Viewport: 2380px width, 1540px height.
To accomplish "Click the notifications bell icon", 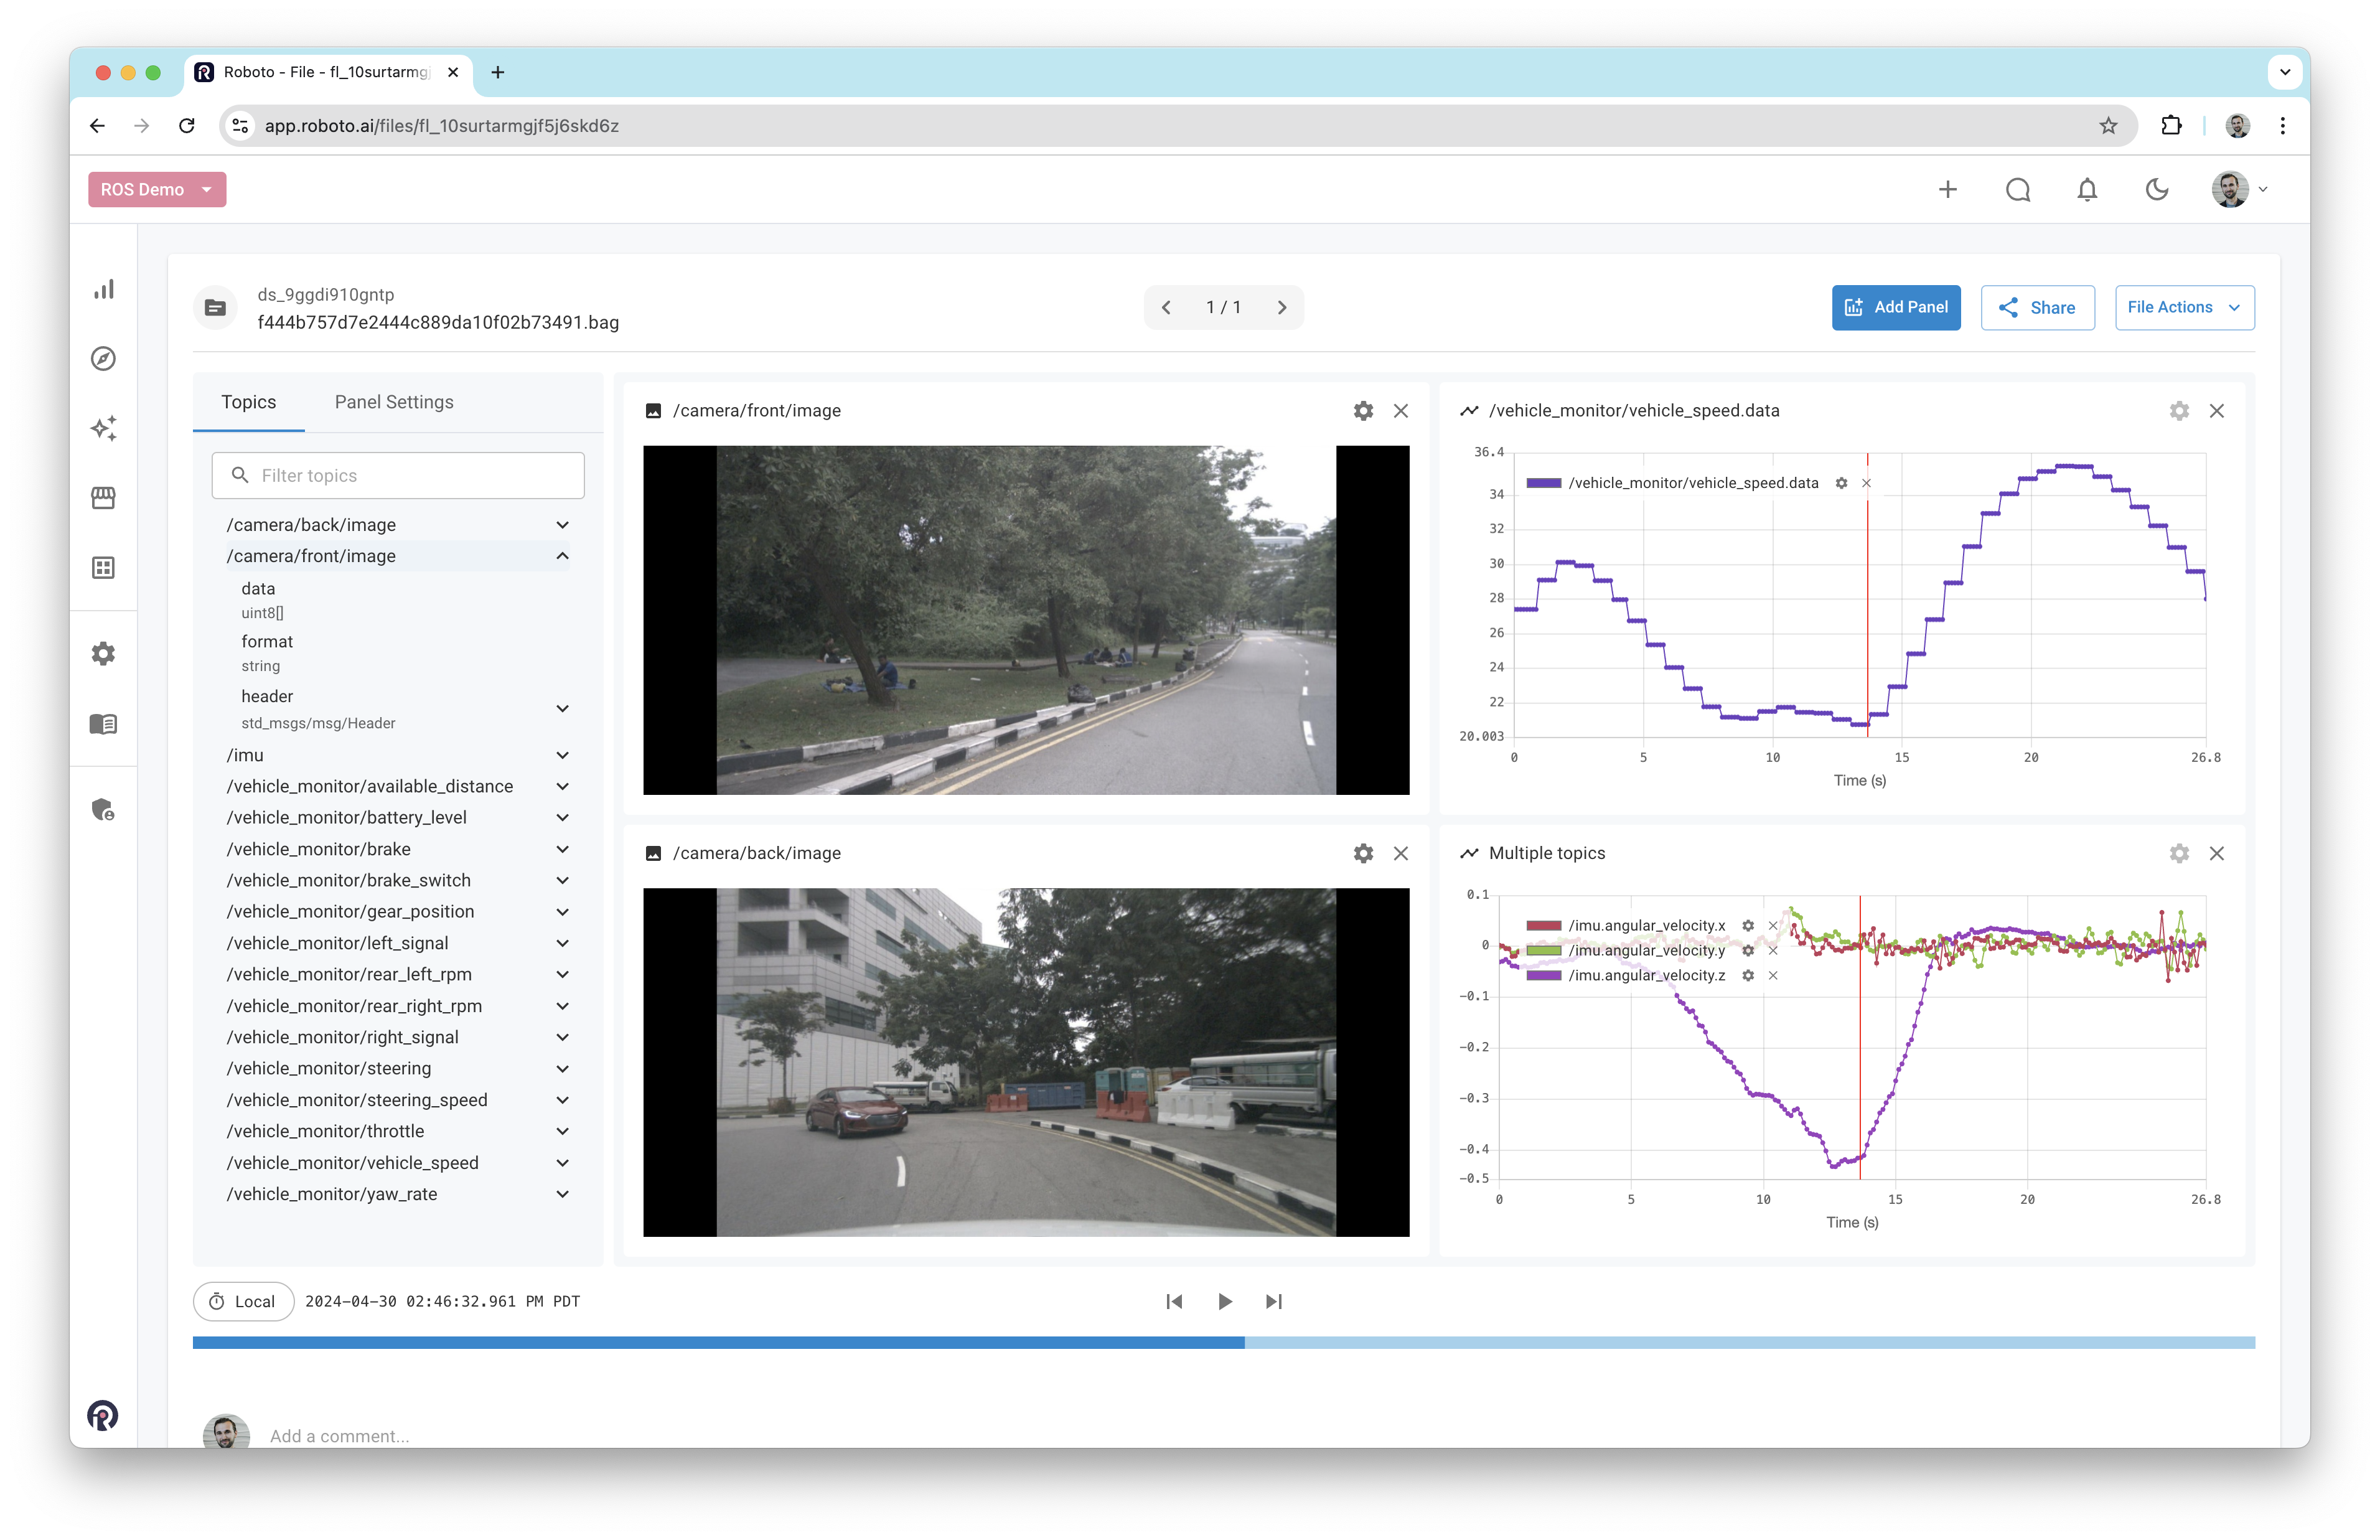I will tap(2087, 190).
